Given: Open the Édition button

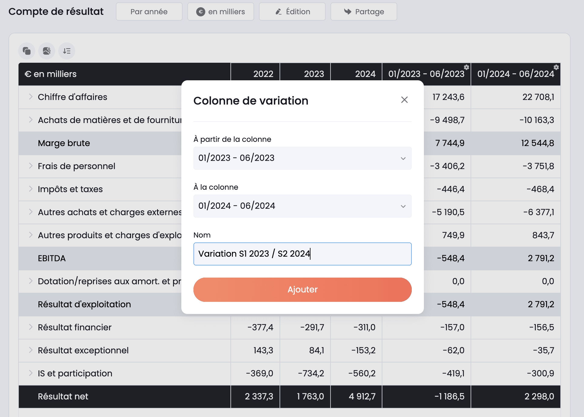Looking at the screenshot, I should coord(292,12).
